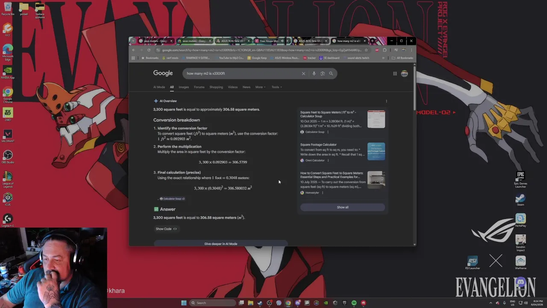The height and width of the screenshot is (308, 547).
Task: Open the Square Footage Calculator result link
Action: tap(318, 145)
